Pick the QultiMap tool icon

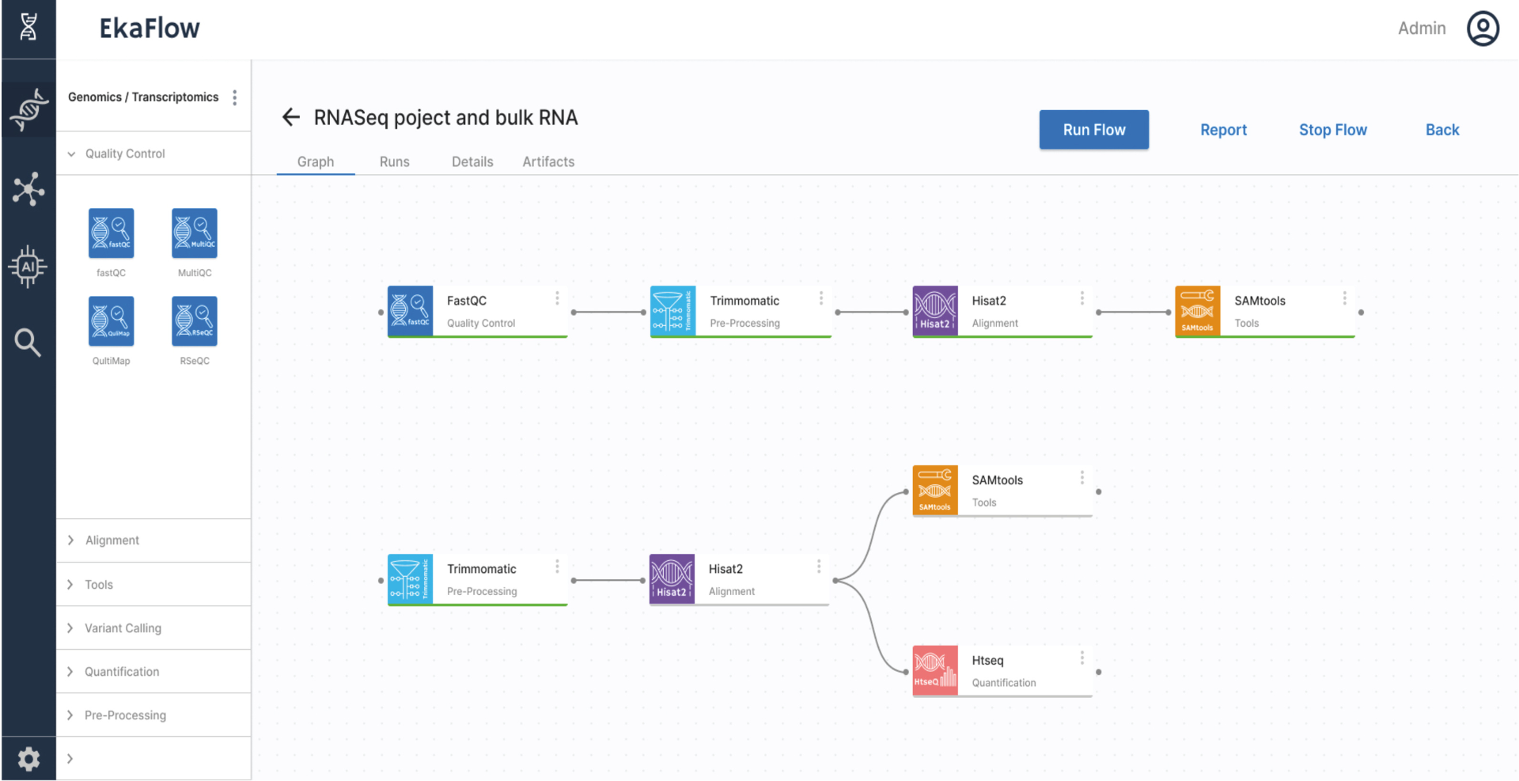pos(111,321)
